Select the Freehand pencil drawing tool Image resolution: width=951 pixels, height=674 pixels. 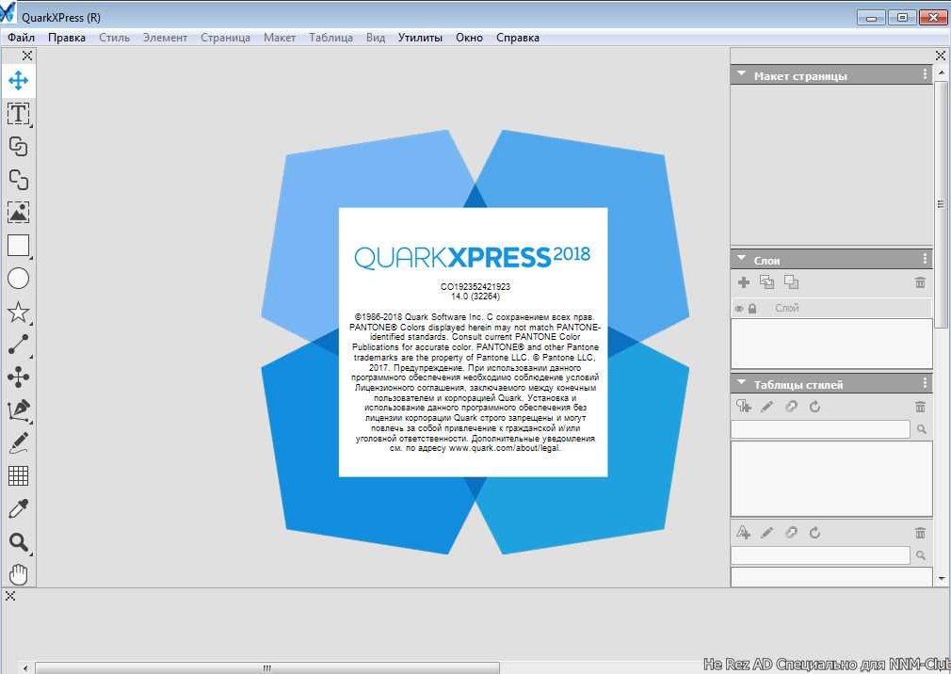[18, 443]
